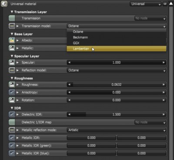
Task: Open the Reflection model dropdown
Action: pyautogui.click(x=117, y=70)
